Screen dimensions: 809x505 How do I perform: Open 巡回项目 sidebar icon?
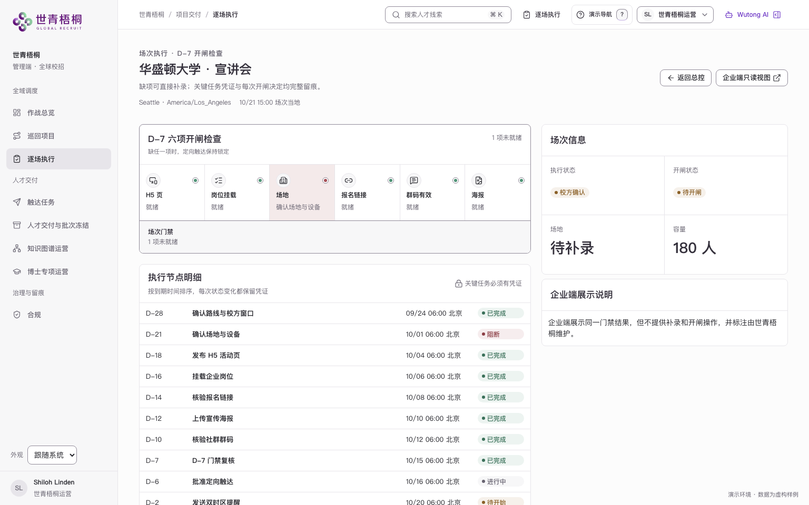coord(17,136)
